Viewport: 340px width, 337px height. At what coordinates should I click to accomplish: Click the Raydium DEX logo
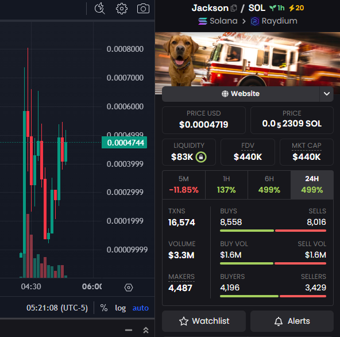[255, 21]
